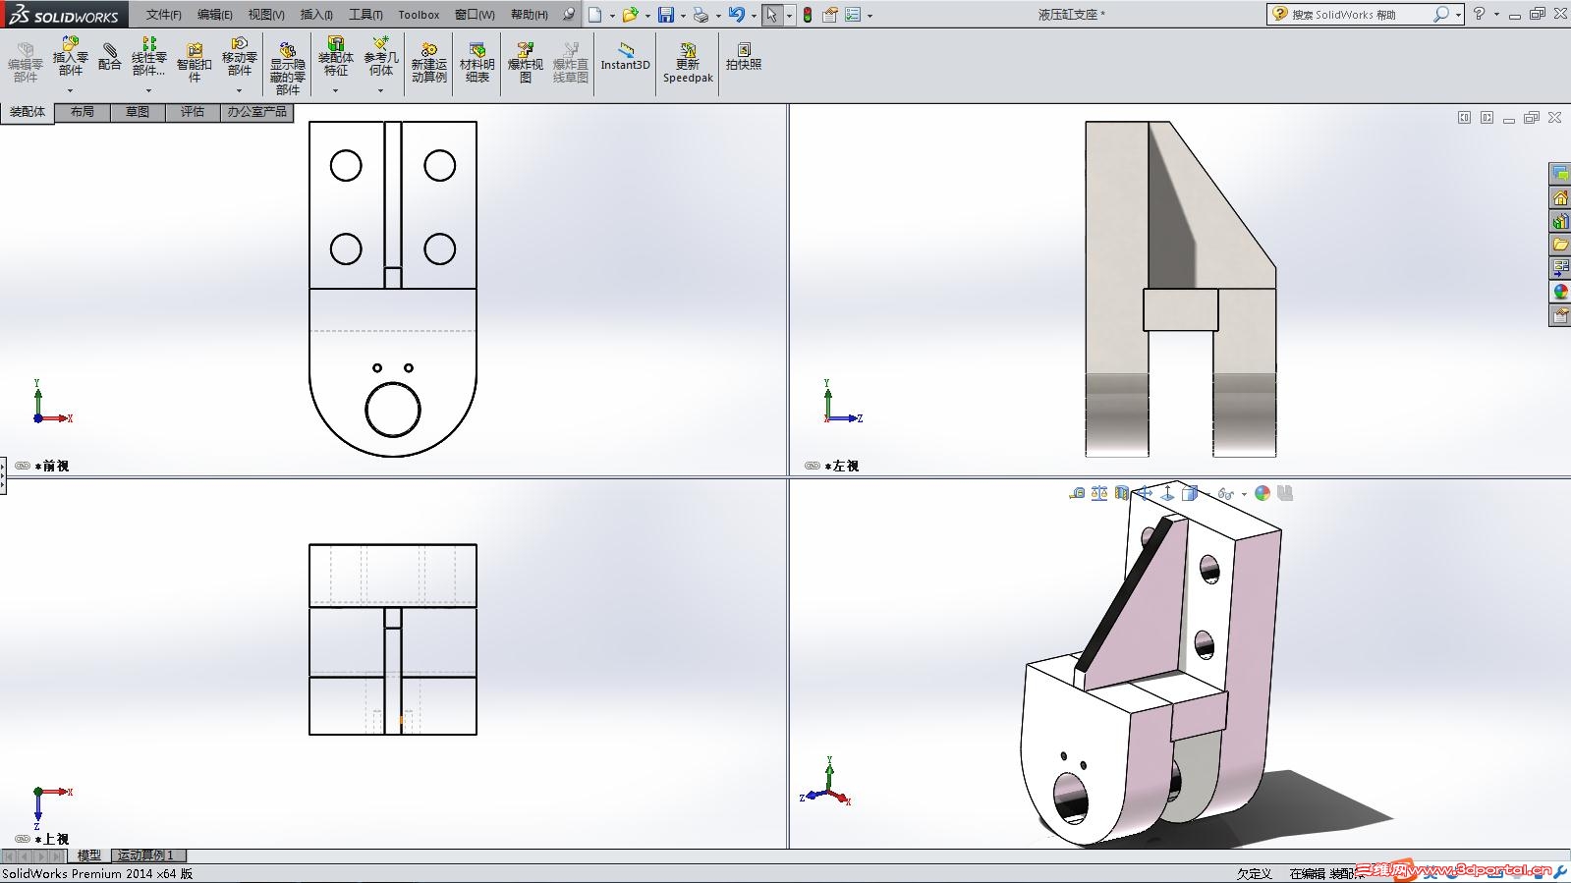
Task: Switch to the 模型 bottom tab
Action: point(89,855)
